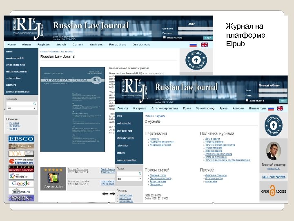The image size is (294, 221).
Task: Click into the Username field
Action: click(195, 29)
